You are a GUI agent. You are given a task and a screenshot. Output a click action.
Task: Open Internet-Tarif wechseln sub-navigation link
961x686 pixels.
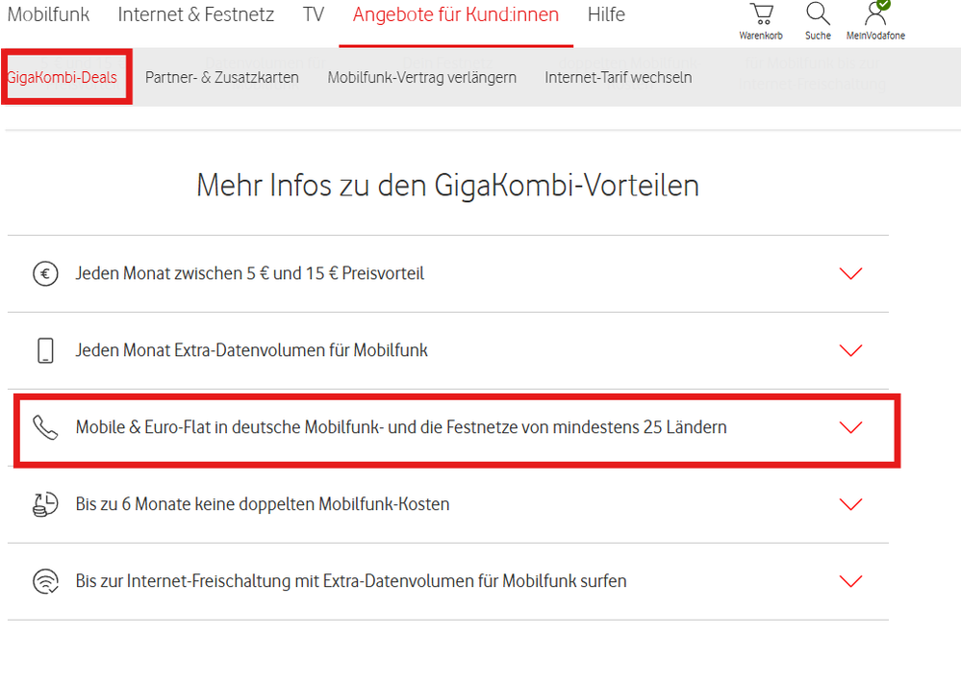point(619,77)
